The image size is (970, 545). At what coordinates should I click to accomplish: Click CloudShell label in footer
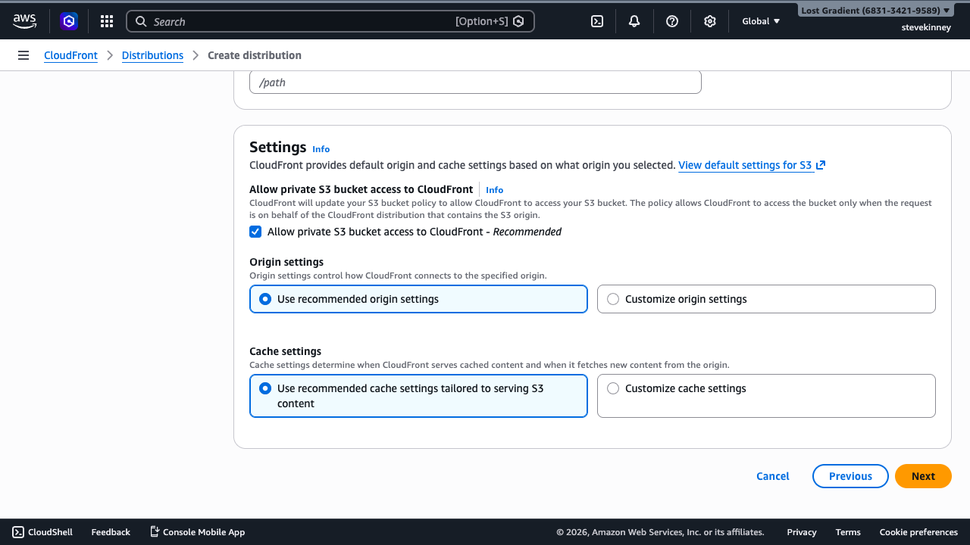coord(50,532)
